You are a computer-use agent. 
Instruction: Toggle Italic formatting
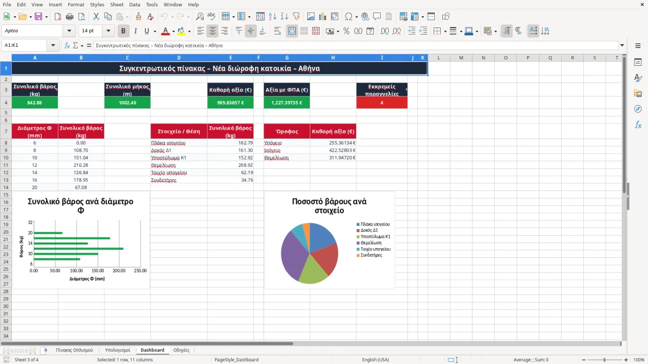click(136, 31)
